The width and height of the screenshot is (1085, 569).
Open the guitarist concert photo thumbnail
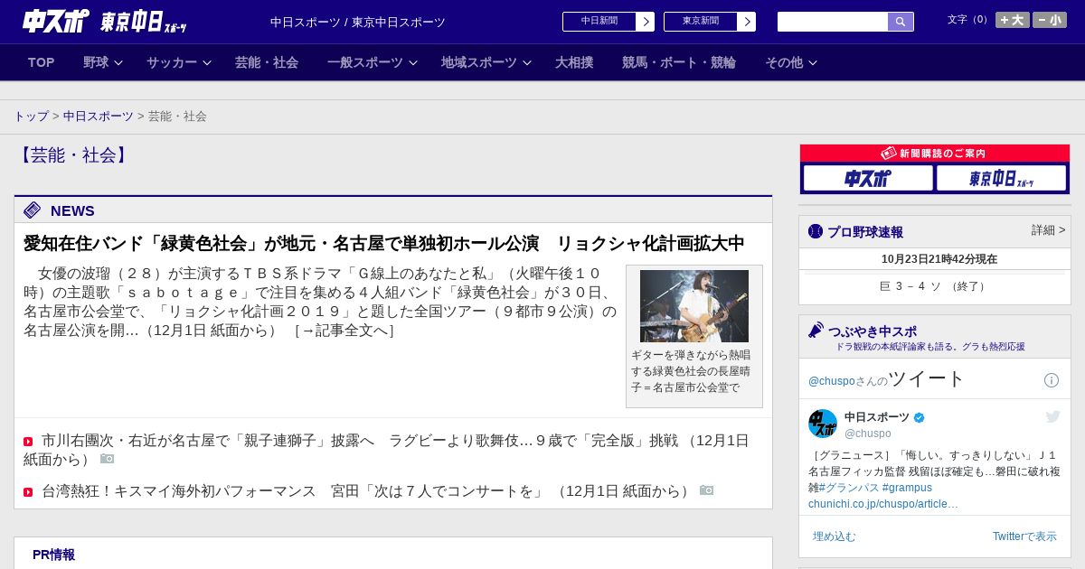[x=694, y=306]
